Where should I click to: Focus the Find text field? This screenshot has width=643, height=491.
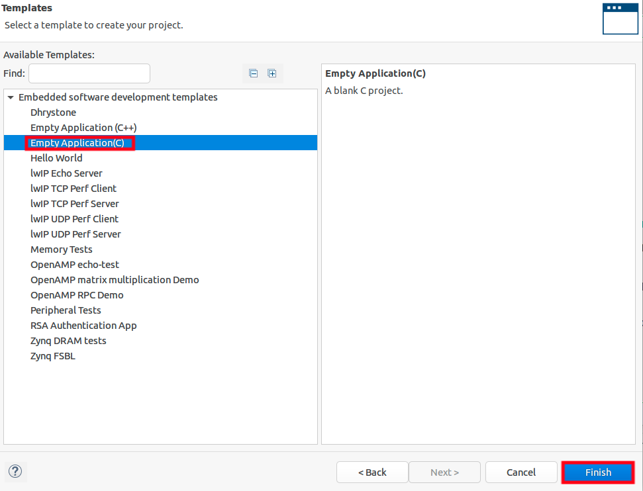89,73
